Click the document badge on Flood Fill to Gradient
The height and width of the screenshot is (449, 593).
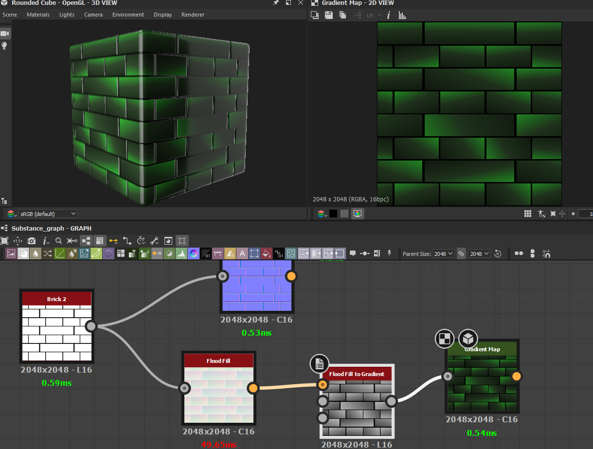[x=319, y=363]
